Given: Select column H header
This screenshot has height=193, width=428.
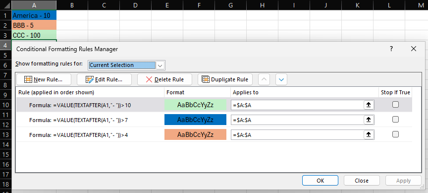Looking at the screenshot, I should pyautogui.click(x=262, y=5).
